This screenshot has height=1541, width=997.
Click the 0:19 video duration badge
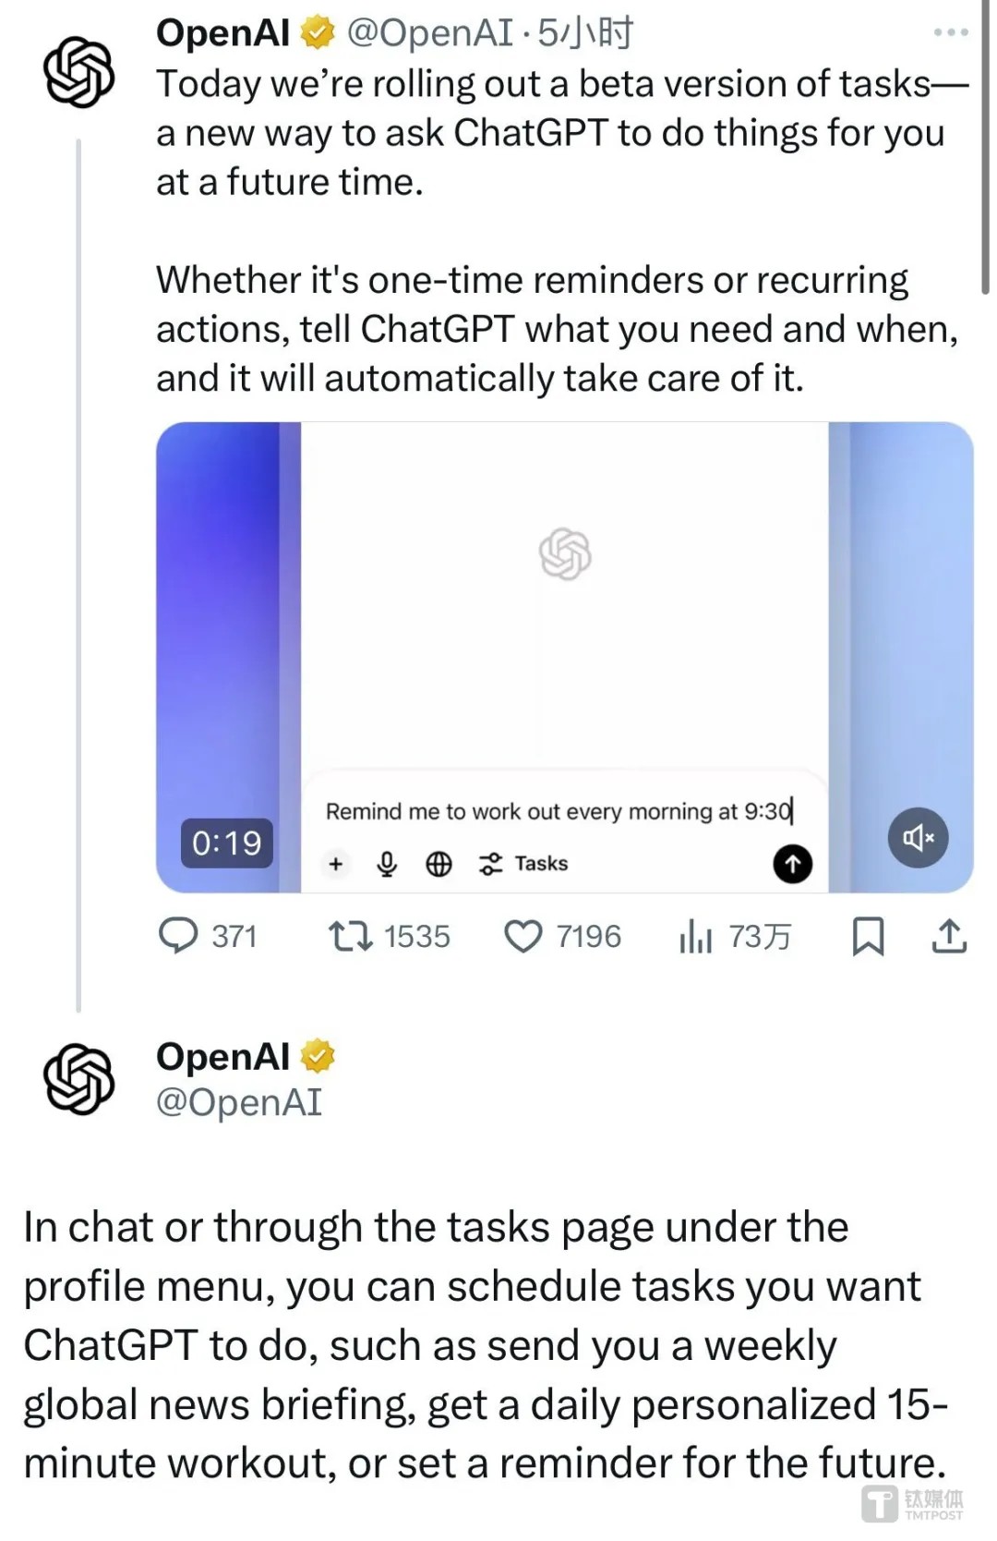pyautogui.click(x=226, y=843)
